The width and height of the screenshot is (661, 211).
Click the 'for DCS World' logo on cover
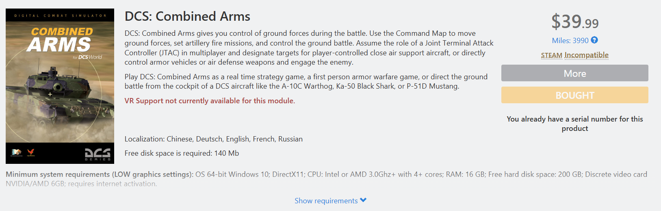(x=88, y=57)
